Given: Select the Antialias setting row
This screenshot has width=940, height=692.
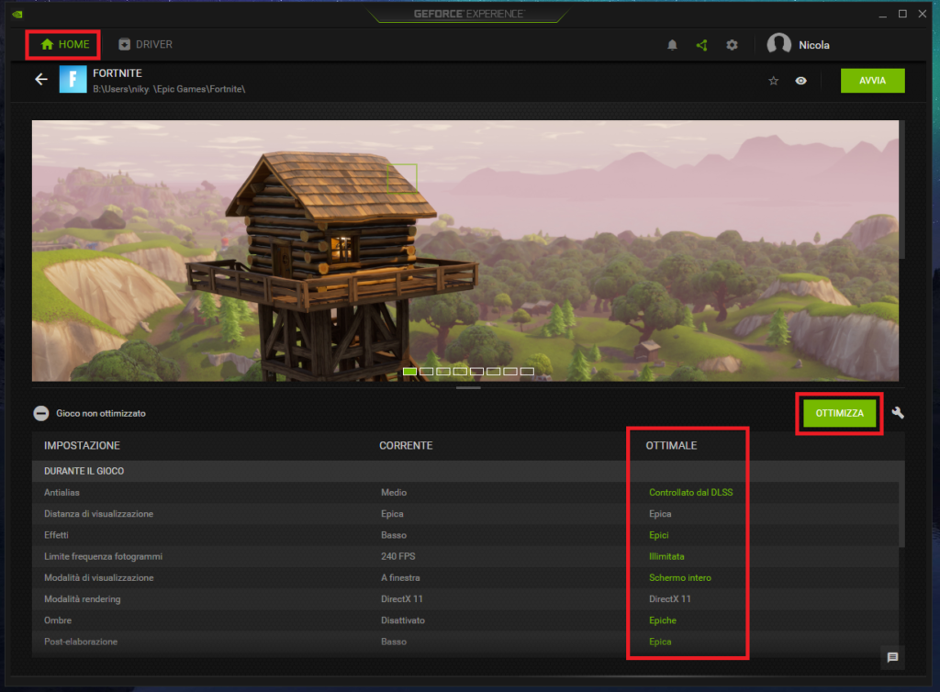Looking at the screenshot, I should pyautogui.click(x=465, y=493).
